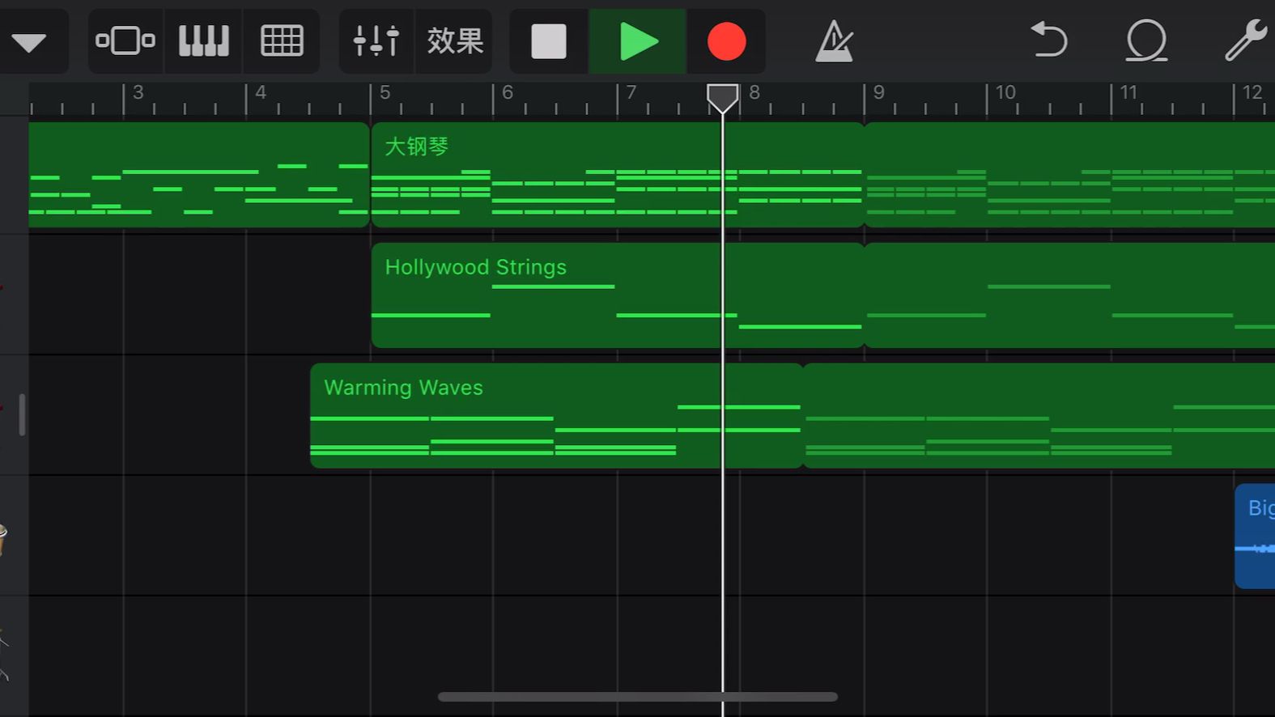Select the looped Hollywood Strings region at bar 9

(x=1069, y=295)
